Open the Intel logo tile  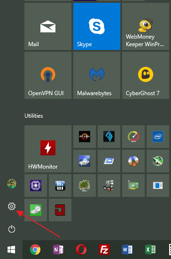click(158, 137)
